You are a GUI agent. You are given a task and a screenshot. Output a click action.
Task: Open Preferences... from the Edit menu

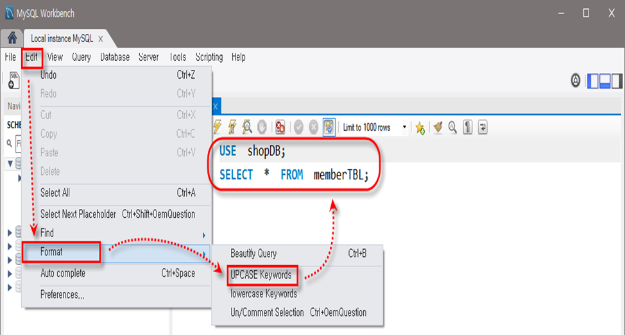pos(116,295)
